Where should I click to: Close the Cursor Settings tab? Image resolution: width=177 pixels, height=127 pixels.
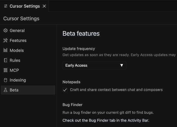point(44,6)
